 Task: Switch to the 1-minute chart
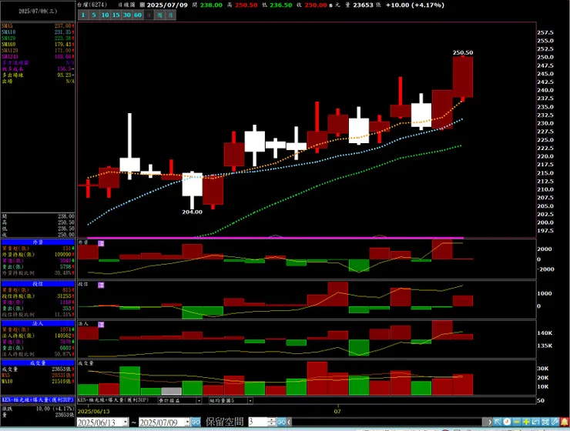(x=83, y=15)
